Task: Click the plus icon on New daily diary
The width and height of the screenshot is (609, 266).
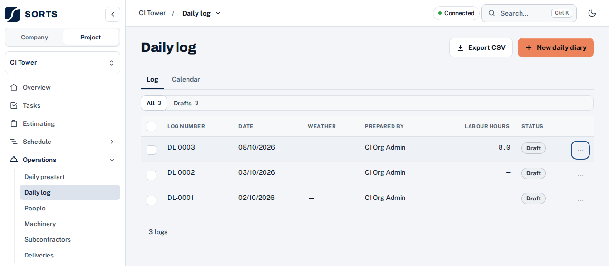Action: tap(529, 47)
